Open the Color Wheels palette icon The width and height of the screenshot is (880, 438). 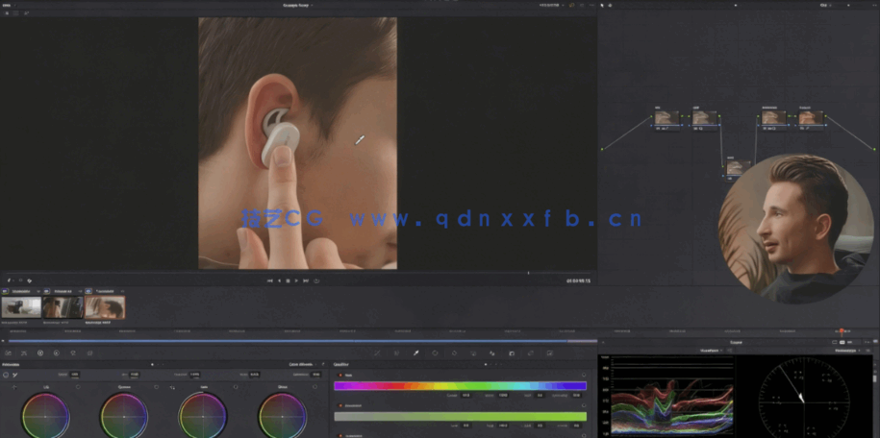point(40,353)
